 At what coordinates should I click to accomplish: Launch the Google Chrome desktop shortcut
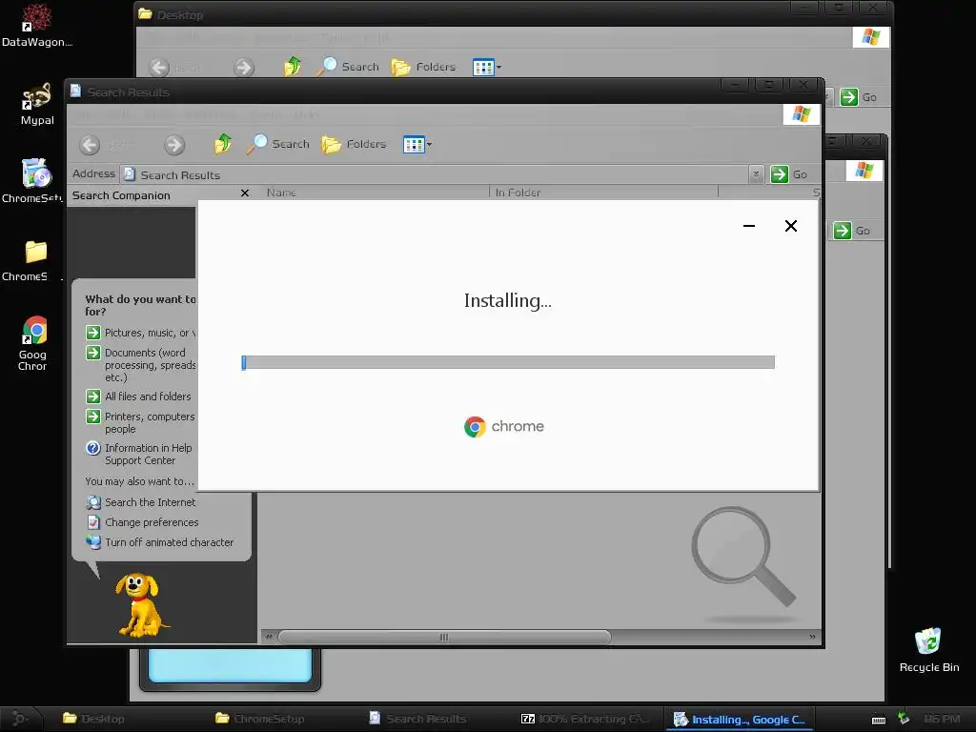[33, 343]
